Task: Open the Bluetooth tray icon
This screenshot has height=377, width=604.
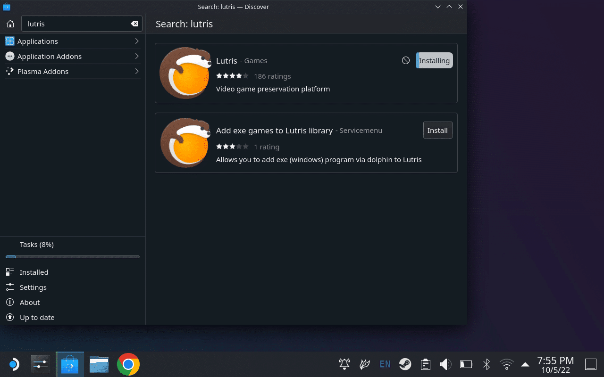Action: (x=487, y=364)
